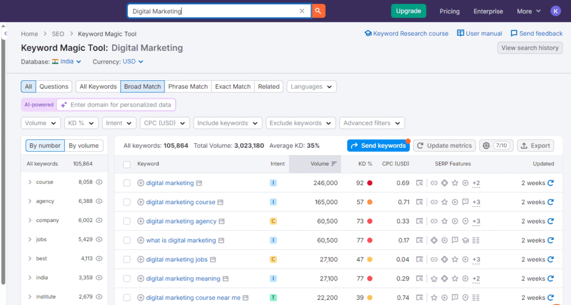The image size is (571, 305).
Task: View SERP icon for digital marketing row
Action: [419, 183]
